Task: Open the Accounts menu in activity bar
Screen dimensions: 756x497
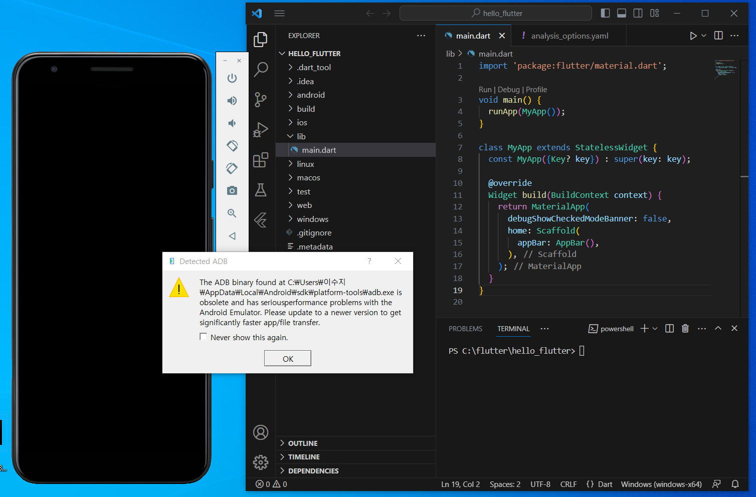Action: click(261, 432)
